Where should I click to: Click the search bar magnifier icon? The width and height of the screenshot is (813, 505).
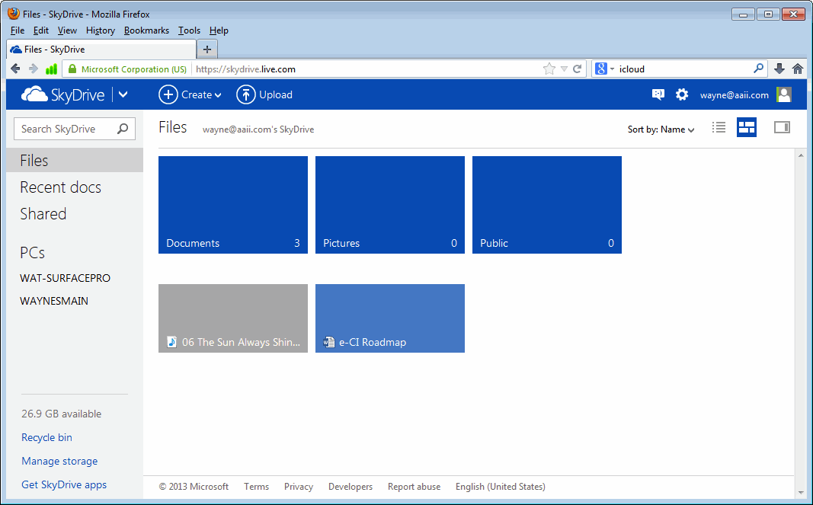[759, 69]
